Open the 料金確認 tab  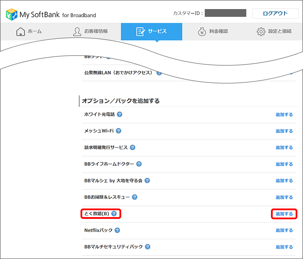tap(213, 32)
